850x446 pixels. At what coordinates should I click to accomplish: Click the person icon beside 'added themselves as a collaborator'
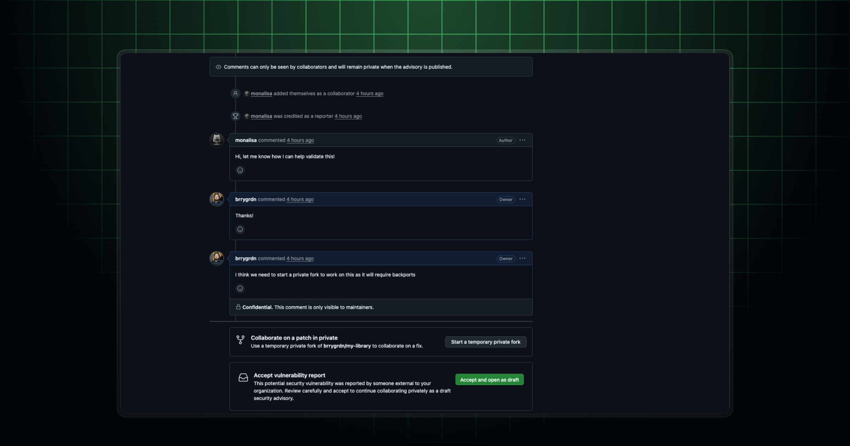click(235, 93)
